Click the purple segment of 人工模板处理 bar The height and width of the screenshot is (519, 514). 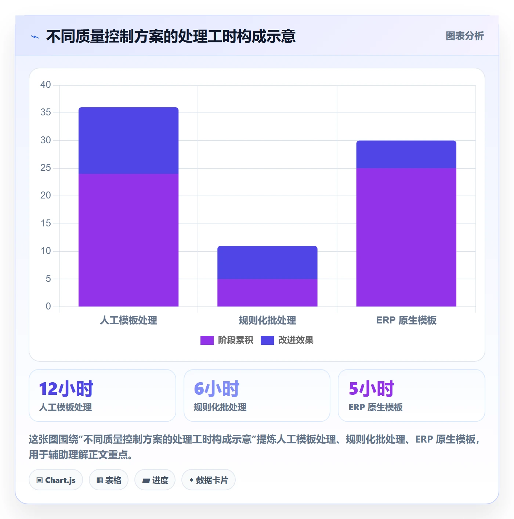pyautogui.click(x=128, y=240)
